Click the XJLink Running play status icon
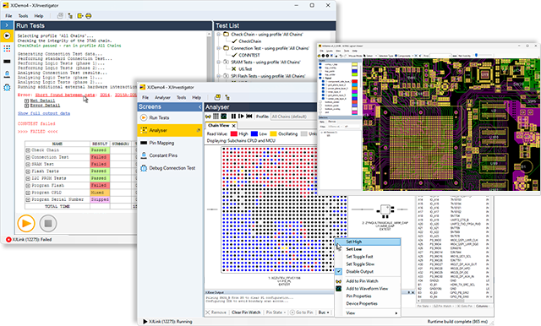The image size is (541, 326). click(145, 322)
